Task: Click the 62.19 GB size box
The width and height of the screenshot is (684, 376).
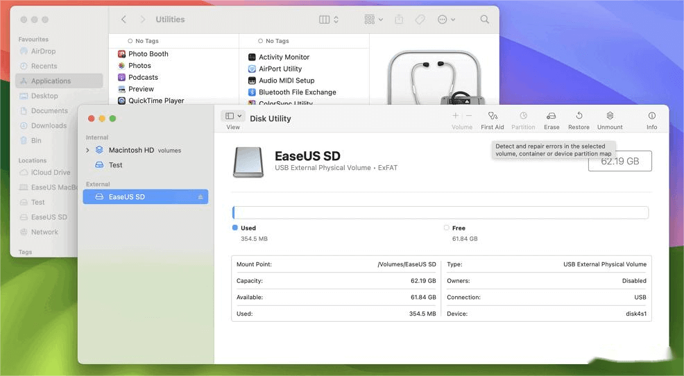Action: tap(620, 162)
